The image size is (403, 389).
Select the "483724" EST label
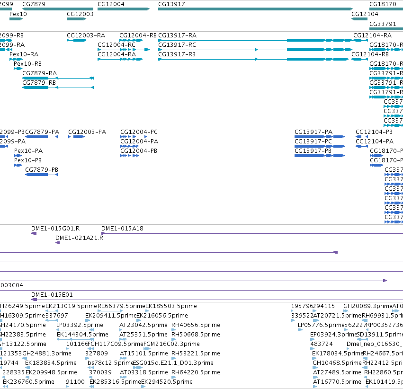pyautogui.click(x=322, y=344)
